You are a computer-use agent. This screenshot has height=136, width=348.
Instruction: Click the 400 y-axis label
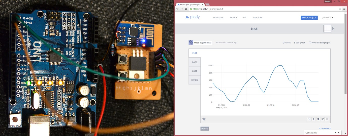click(211, 87)
